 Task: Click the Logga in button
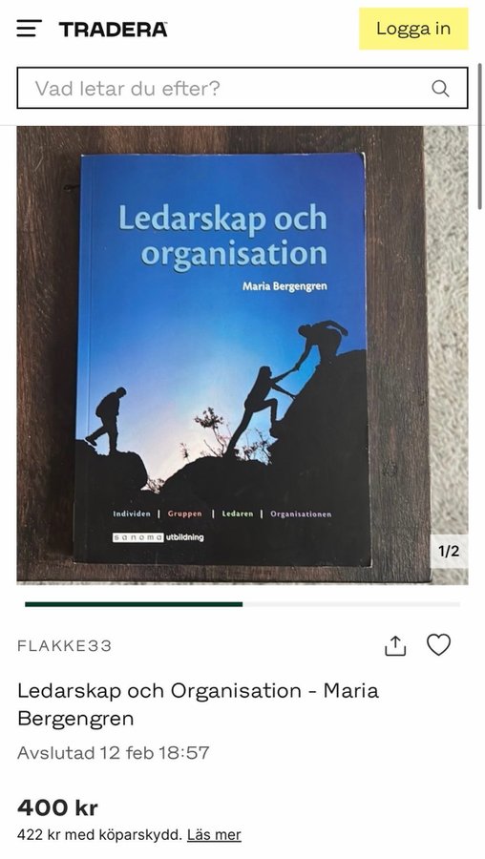413,29
